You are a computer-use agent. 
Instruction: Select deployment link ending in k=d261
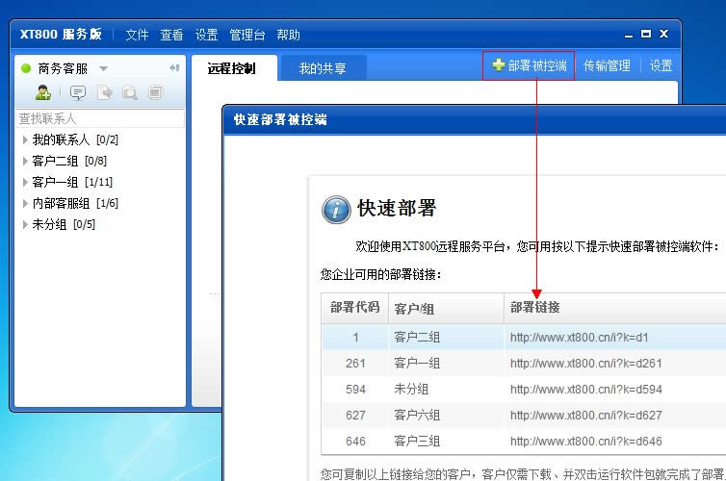pos(586,363)
